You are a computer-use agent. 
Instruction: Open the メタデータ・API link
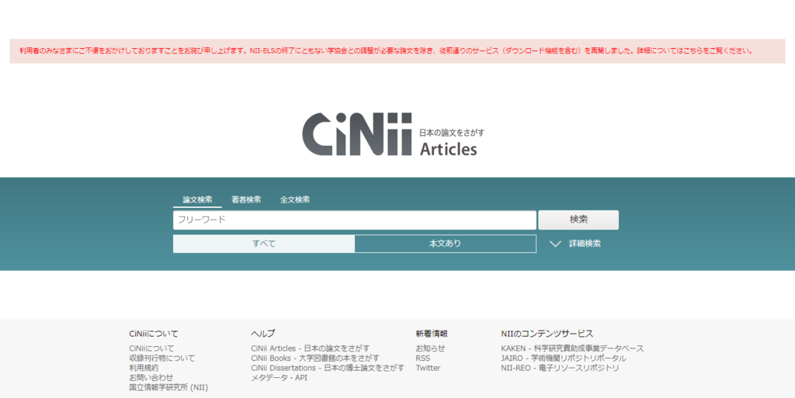click(x=279, y=377)
